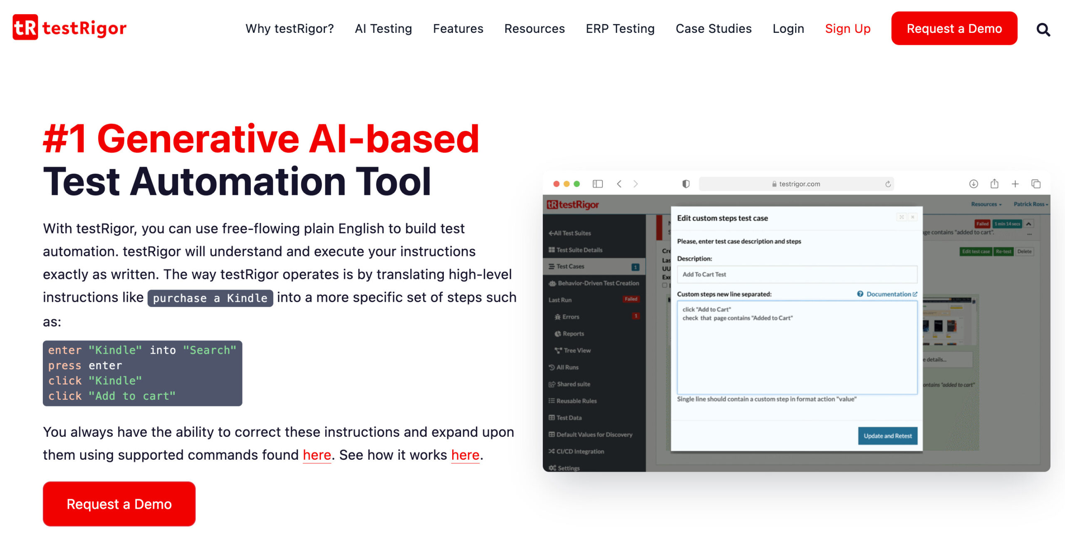The width and height of the screenshot is (1065, 549).
Task: Click the downloads icon in browser toolbar
Action: 973,184
